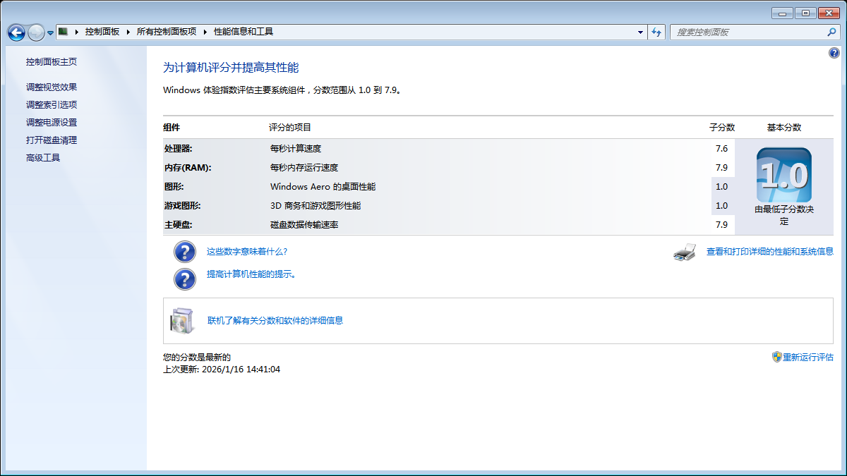This screenshot has width=847, height=476.
Task: Expand the address bar history dropdown
Action: coord(640,32)
